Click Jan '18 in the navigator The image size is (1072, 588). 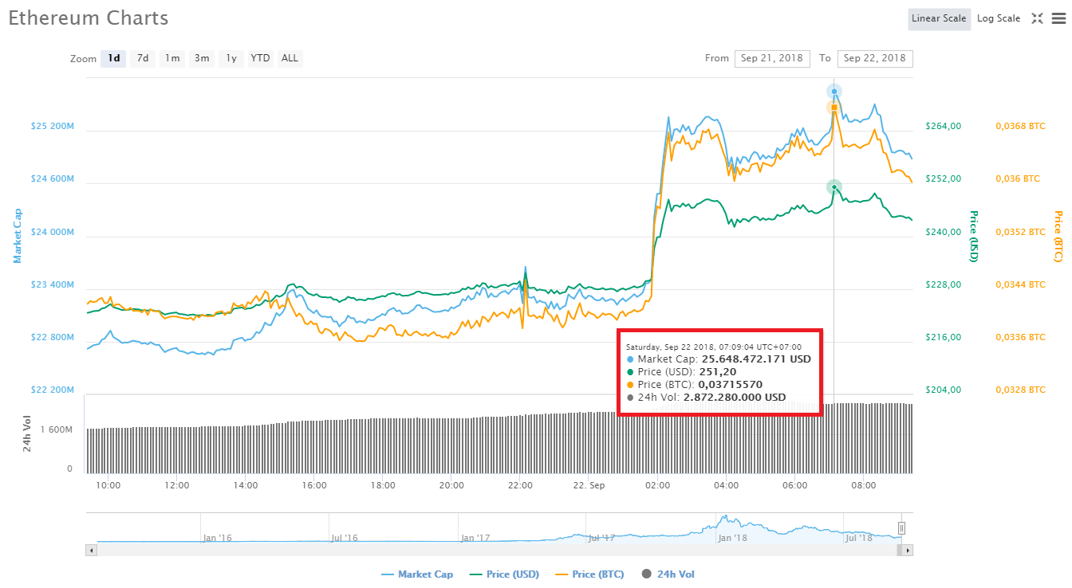coord(732,538)
